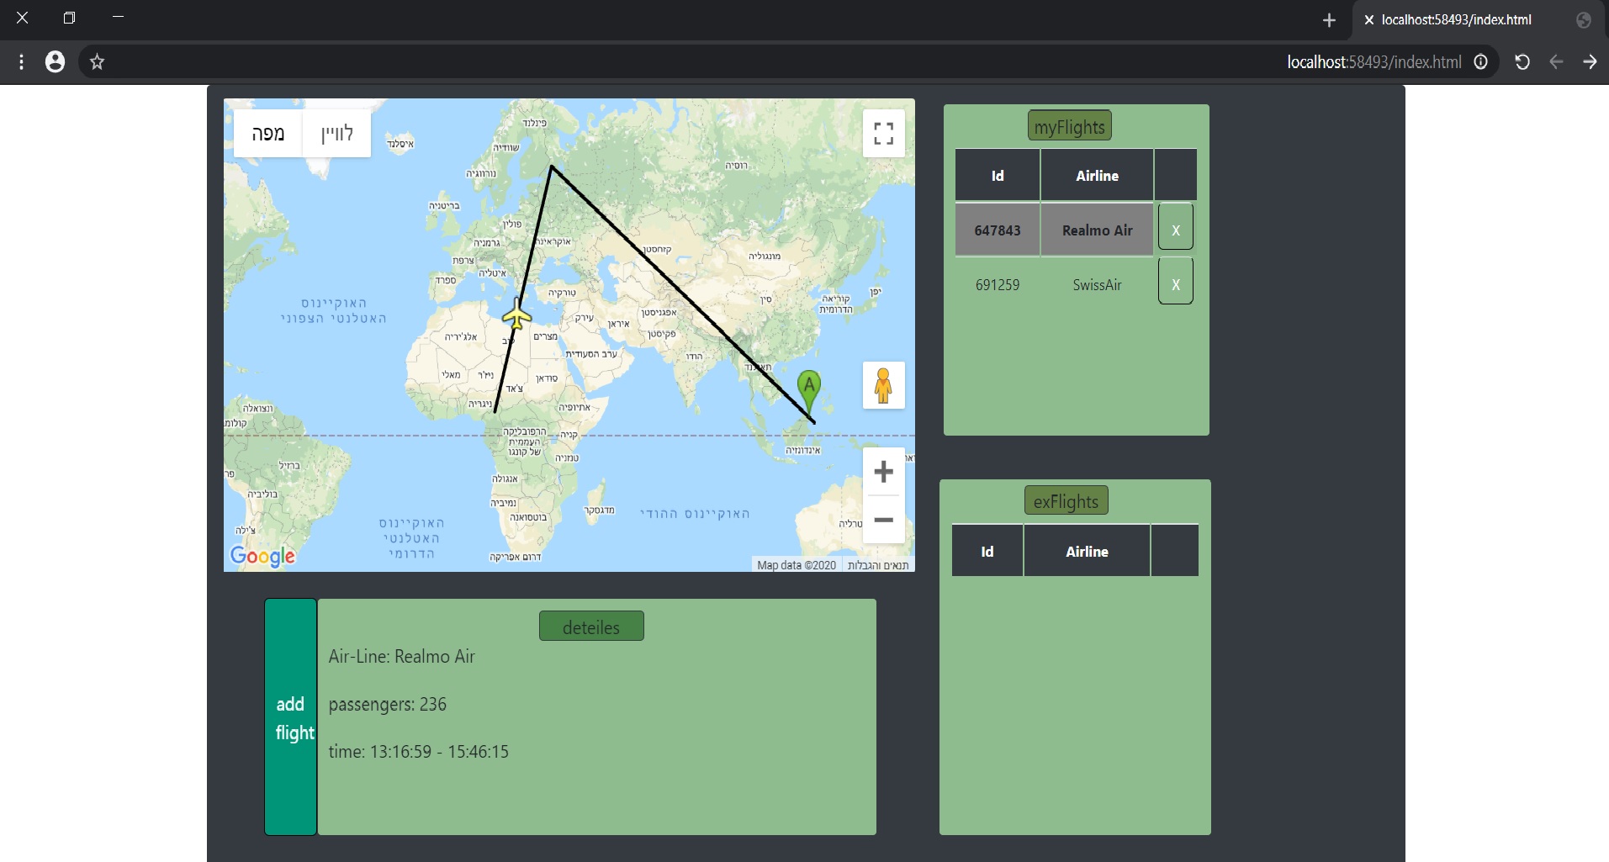
Task: Click the Google logo on the map
Action: pos(263,556)
